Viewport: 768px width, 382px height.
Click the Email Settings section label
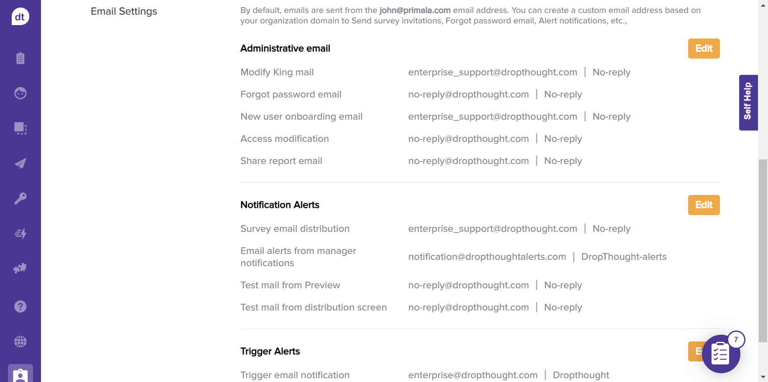124,11
